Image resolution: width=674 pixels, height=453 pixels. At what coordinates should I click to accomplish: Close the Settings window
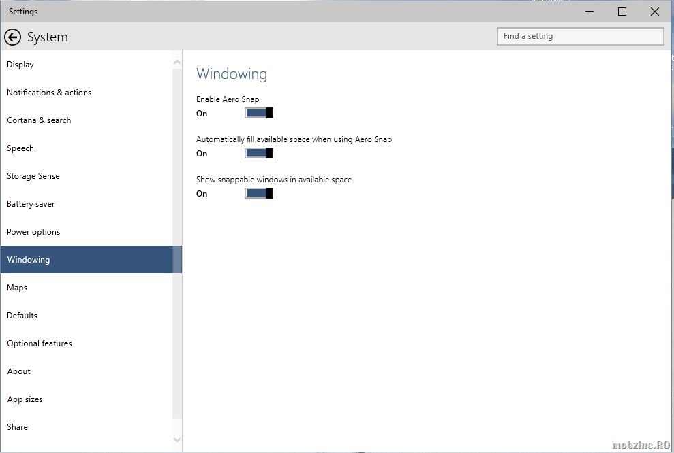click(x=655, y=12)
